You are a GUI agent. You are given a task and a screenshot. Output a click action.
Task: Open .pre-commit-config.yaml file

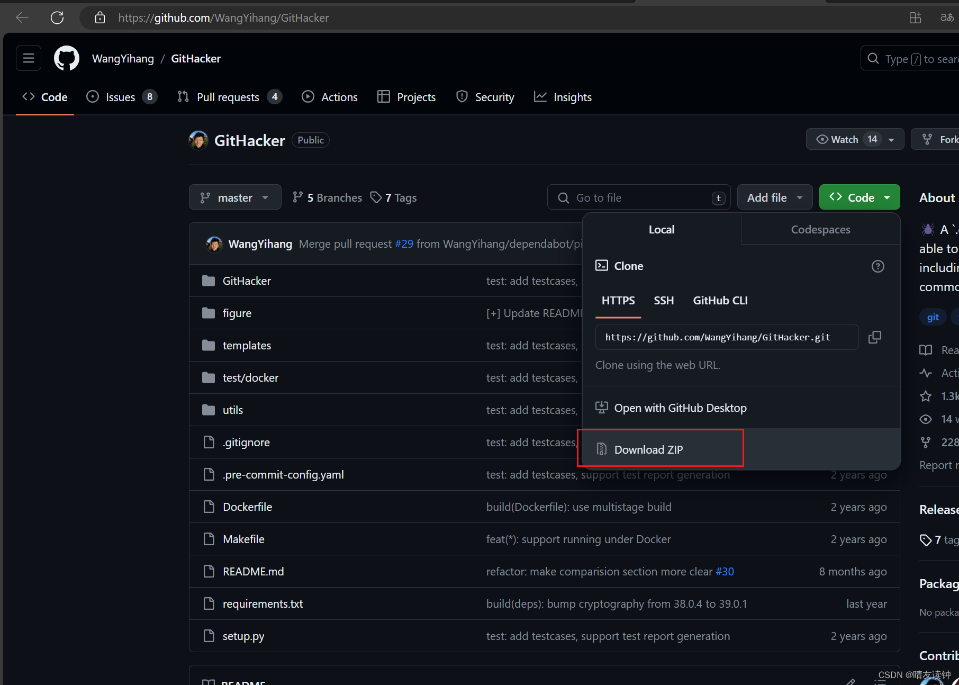[x=283, y=475]
